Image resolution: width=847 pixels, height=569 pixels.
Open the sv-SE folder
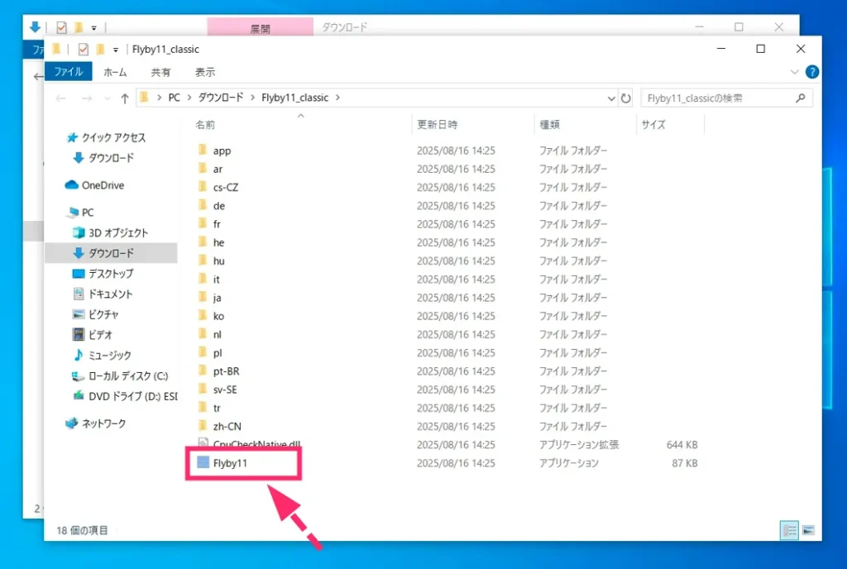[x=225, y=390]
